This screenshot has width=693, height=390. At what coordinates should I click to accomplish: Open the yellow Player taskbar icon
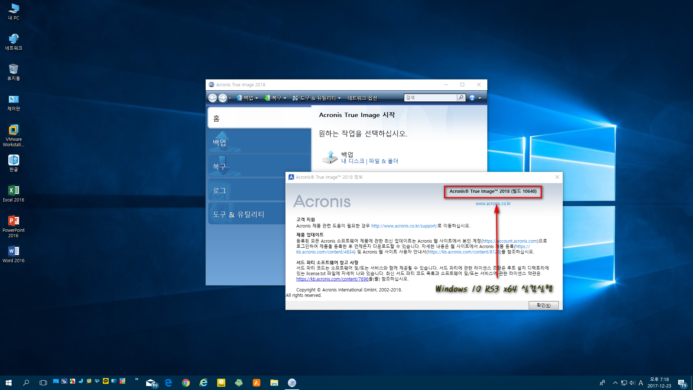point(221,383)
